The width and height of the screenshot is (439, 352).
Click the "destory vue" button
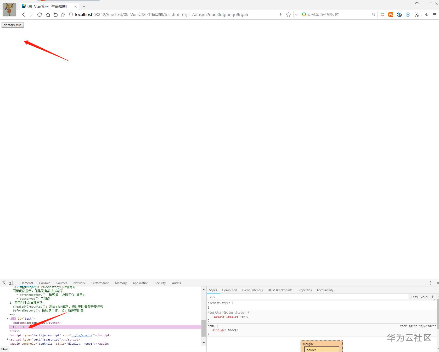click(13, 25)
